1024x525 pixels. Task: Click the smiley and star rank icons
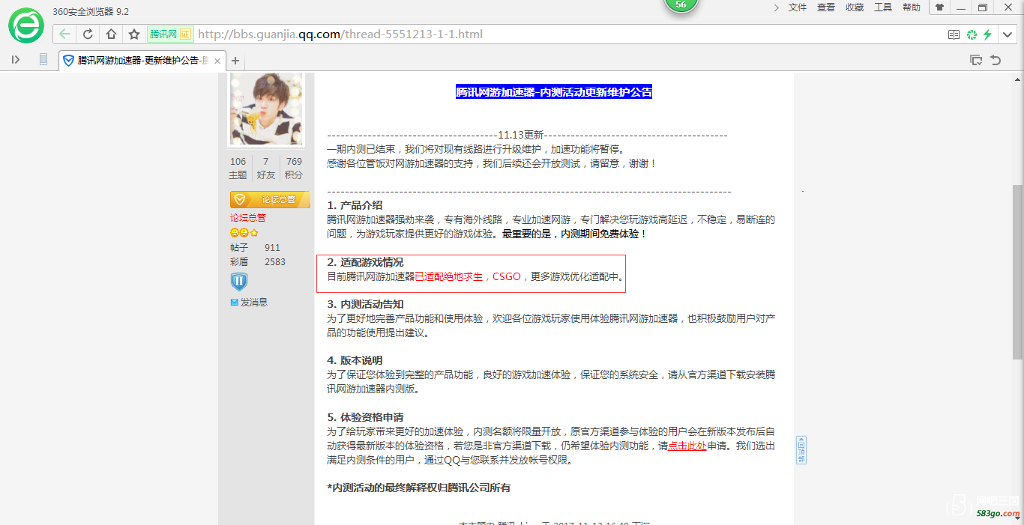click(244, 233)
